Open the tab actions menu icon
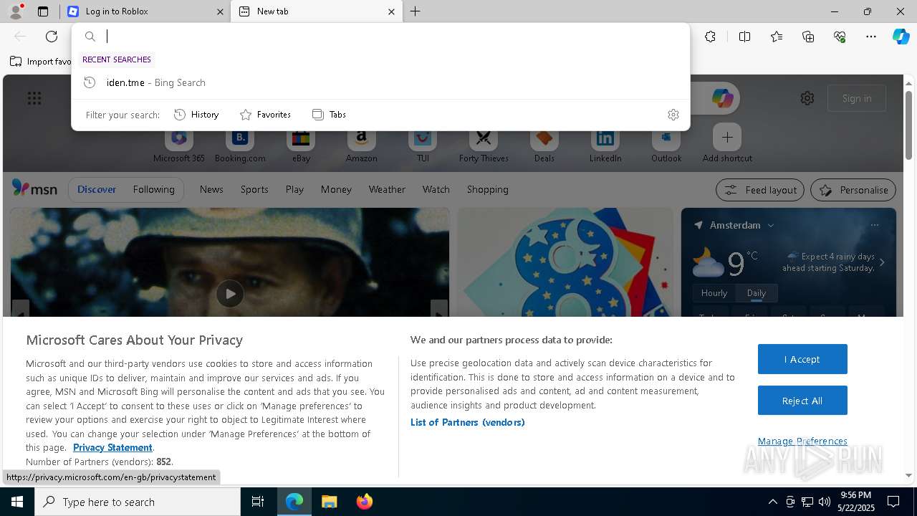Screen dimensions: 917x516 click(43, 11)
